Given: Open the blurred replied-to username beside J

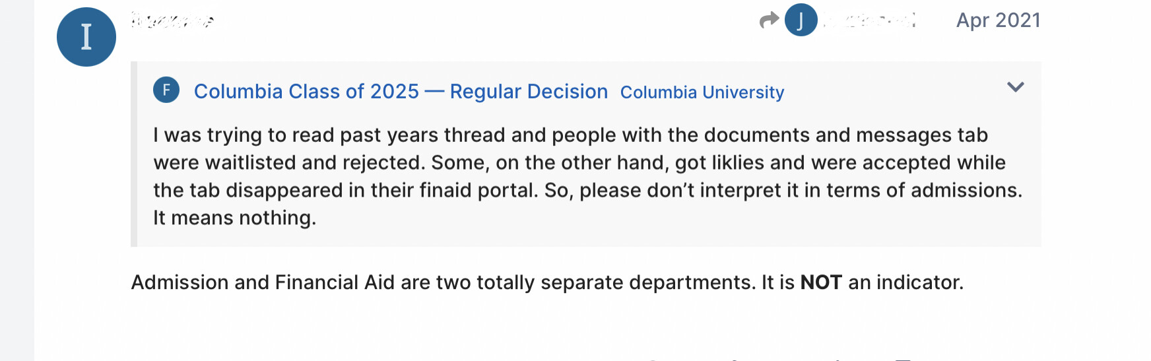Looking at the screenshot, I should [871, 21].
